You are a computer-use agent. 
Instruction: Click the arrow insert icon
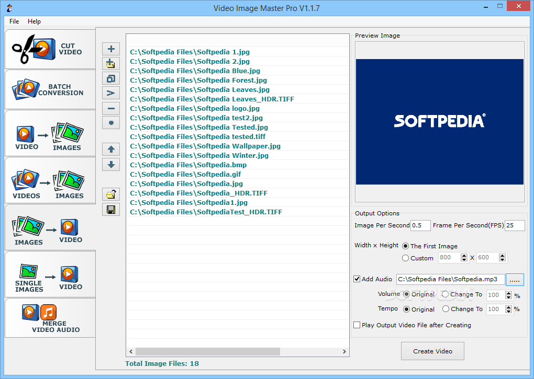(x=111, y=93)
